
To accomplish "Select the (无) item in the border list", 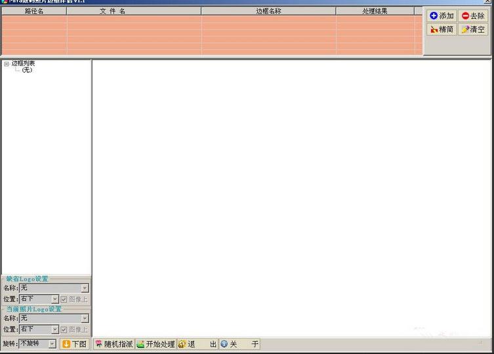I will [x=27, y=70].
